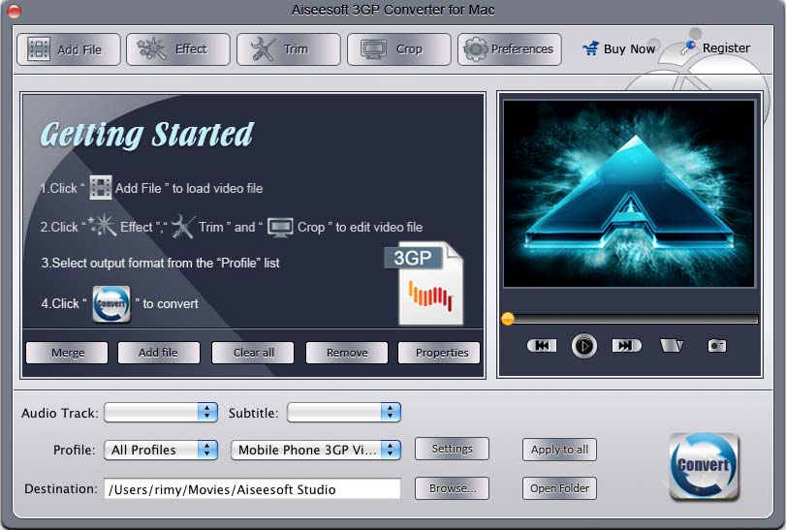Select the Crop tool in toolbar
The image size is (786, 530).
click(x=398, y=49)
